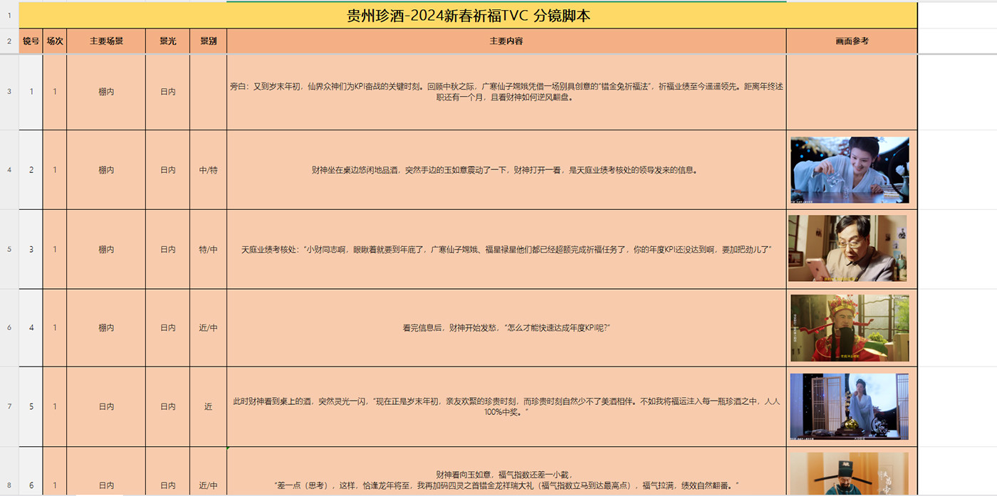Select the 景光 column header cell
This screenshot has width=997, height=496.
click(x=167, y=41)
